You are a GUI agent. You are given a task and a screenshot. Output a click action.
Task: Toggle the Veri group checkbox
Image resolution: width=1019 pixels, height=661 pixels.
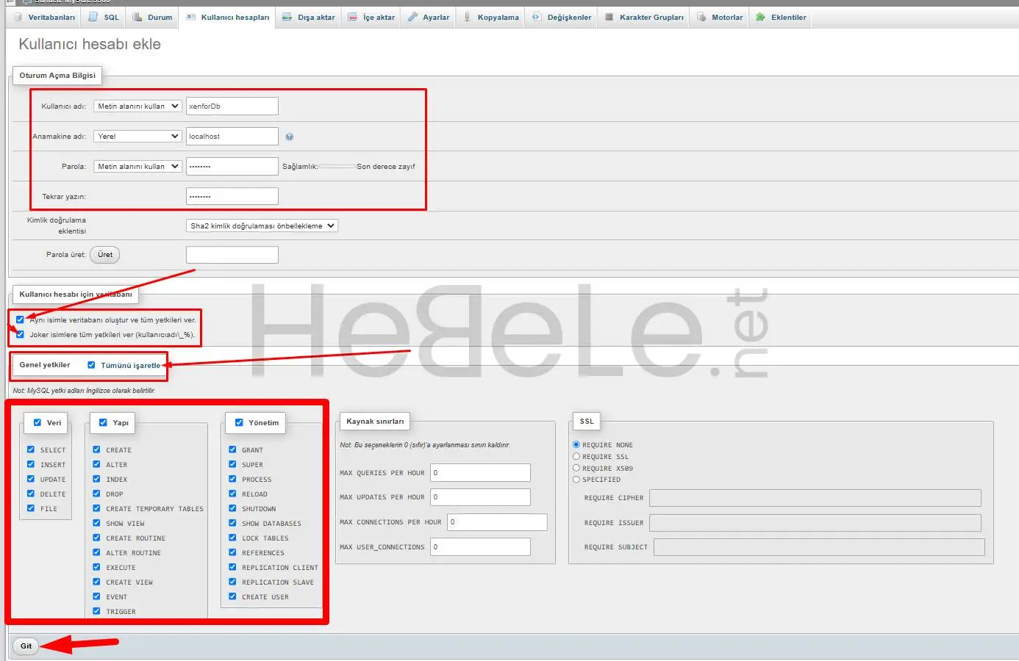point(37,422)
